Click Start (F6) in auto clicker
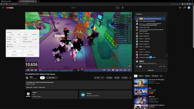 point(14,51)
